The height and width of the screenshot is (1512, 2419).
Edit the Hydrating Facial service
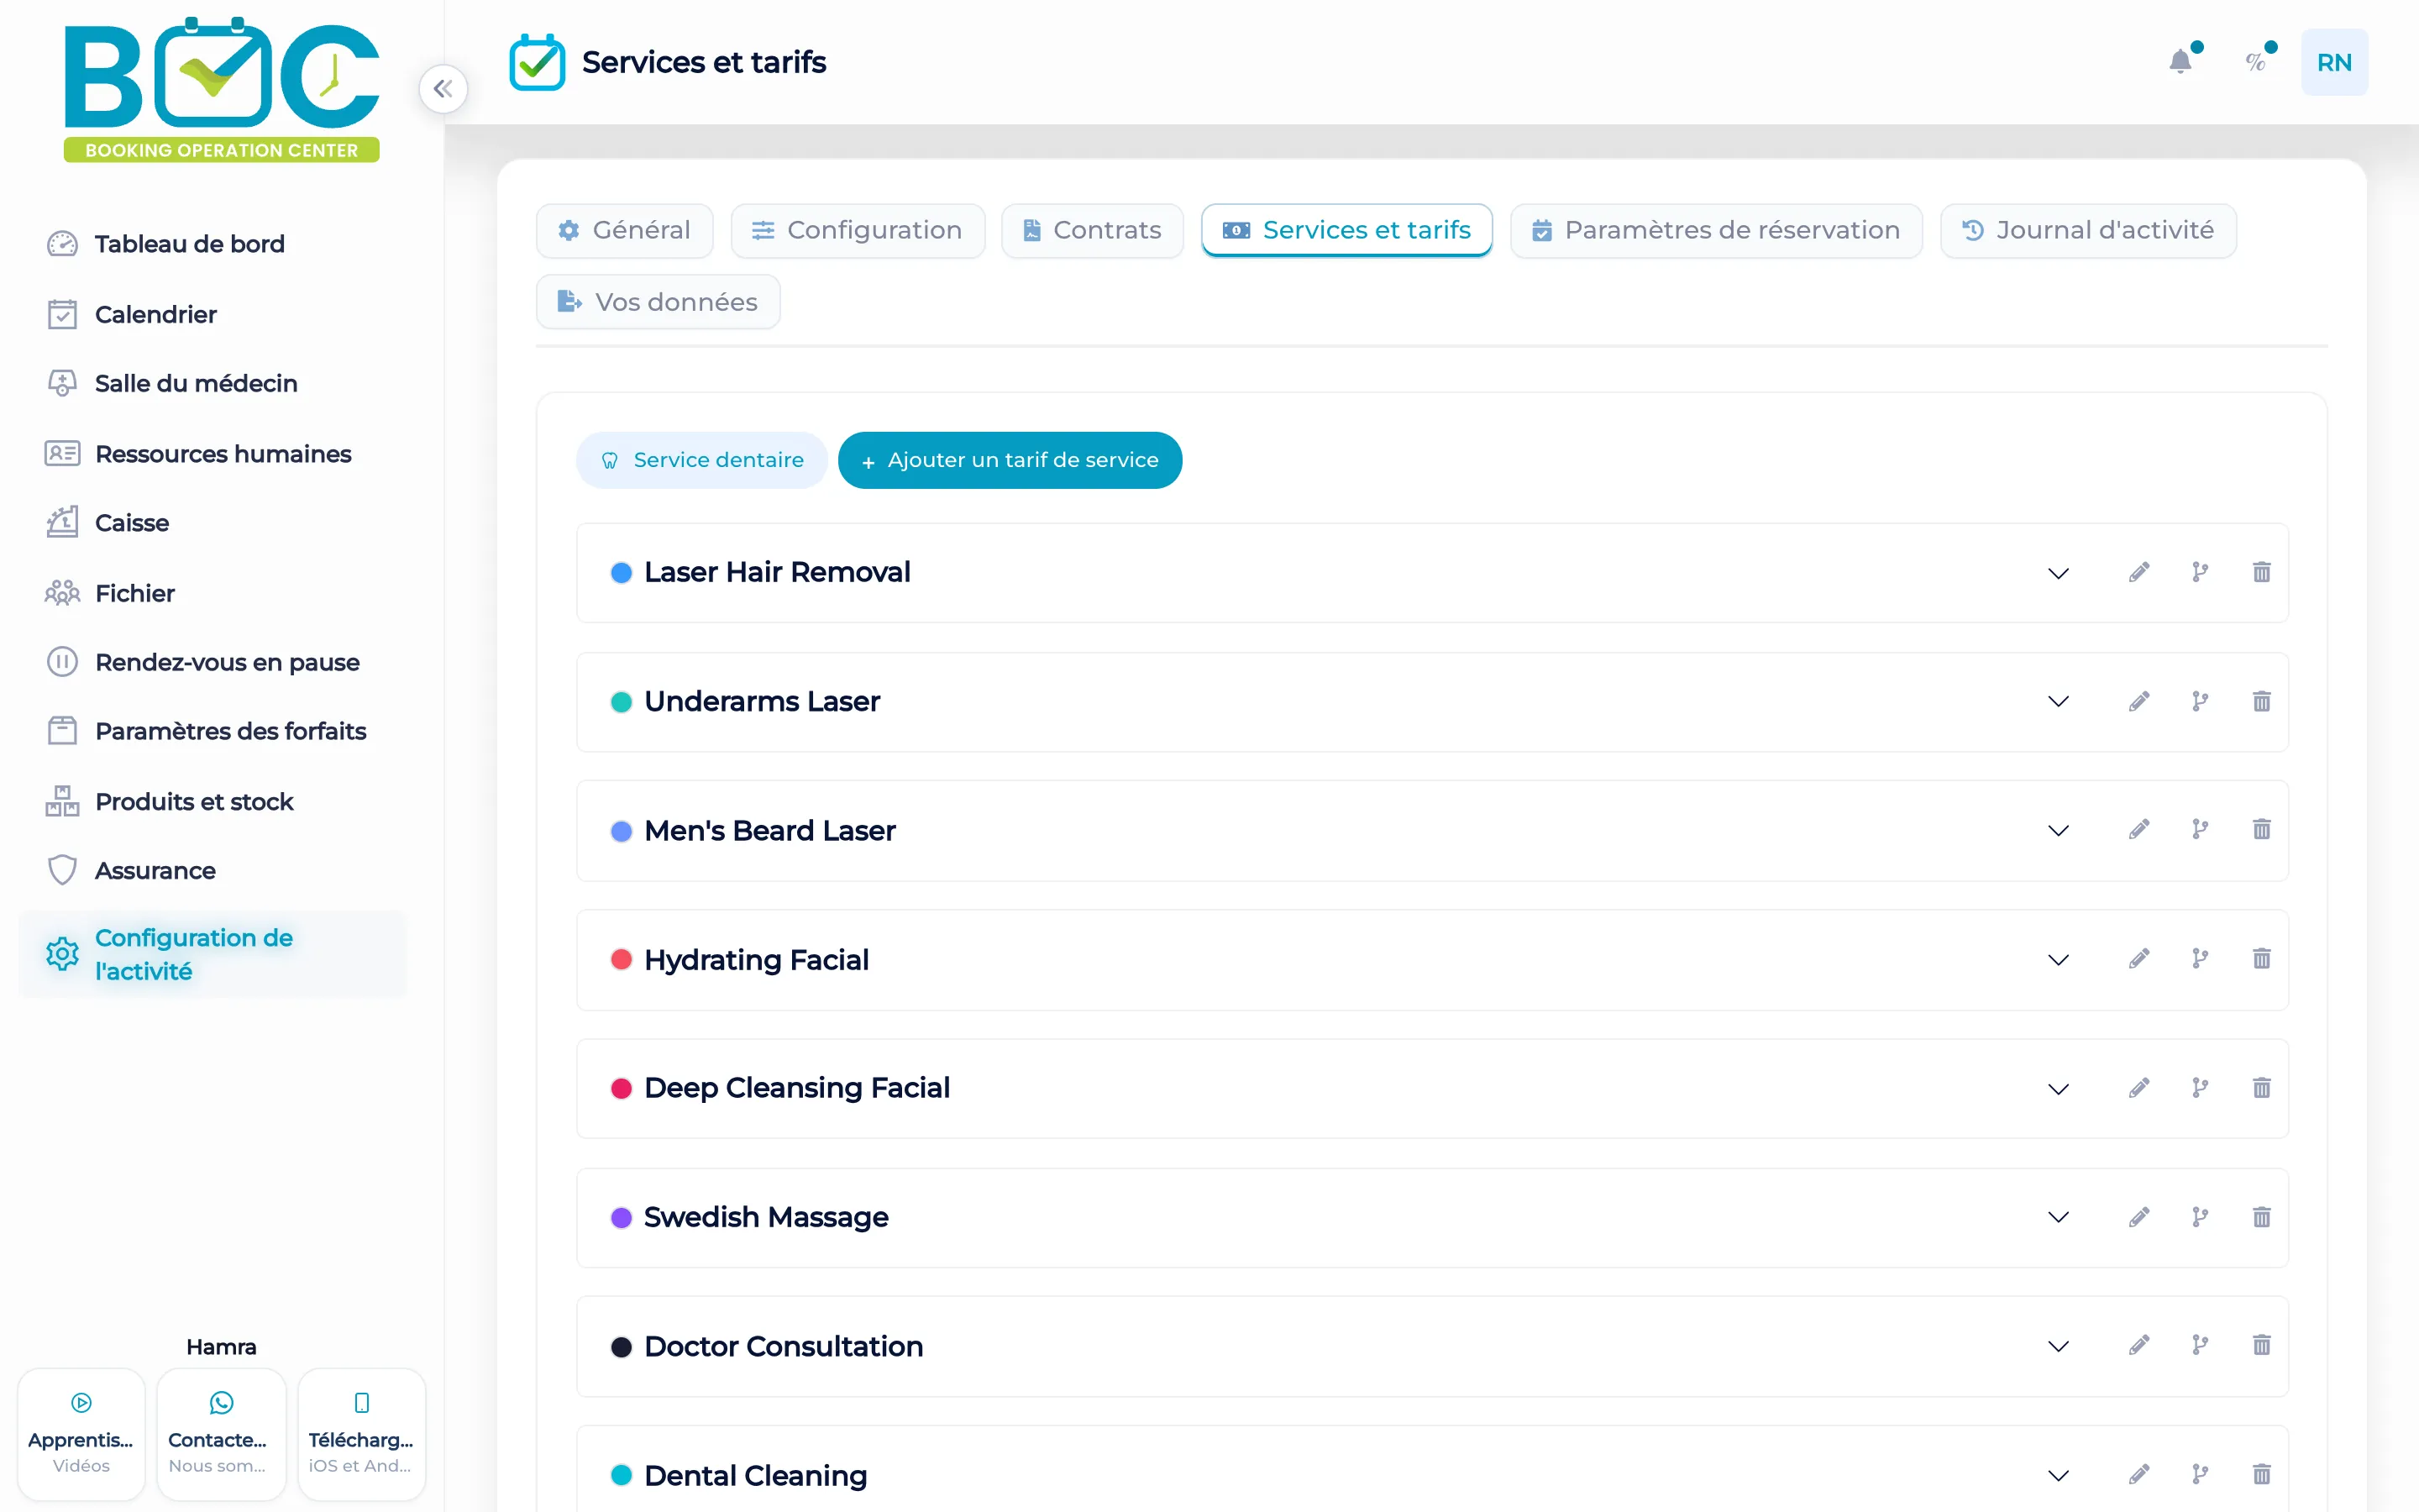pyautogui.click(x=2139, y=959)
